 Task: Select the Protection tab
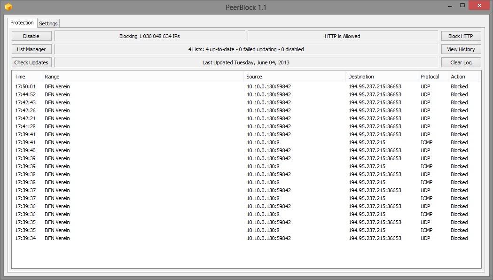tap(22, 23)
